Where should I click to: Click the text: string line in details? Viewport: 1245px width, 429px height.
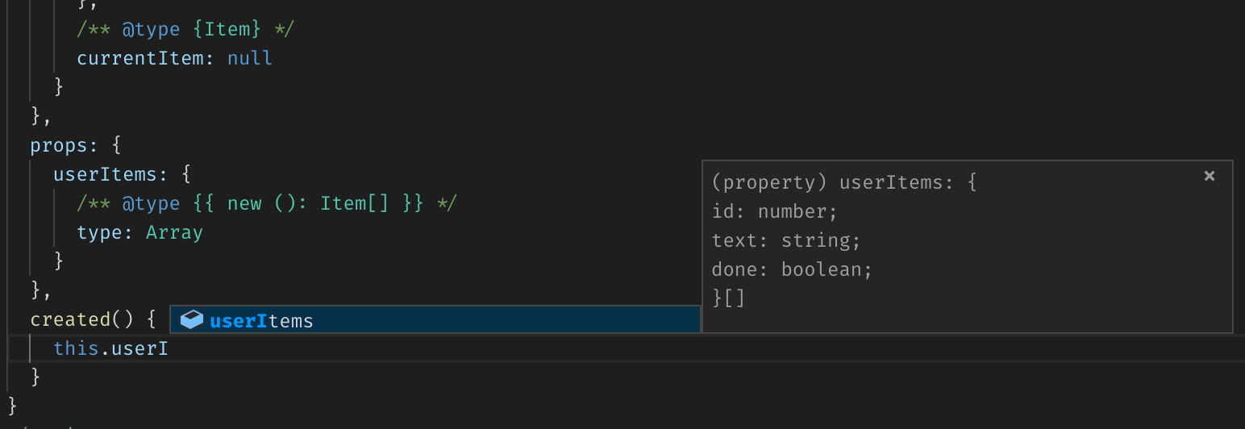786,240
